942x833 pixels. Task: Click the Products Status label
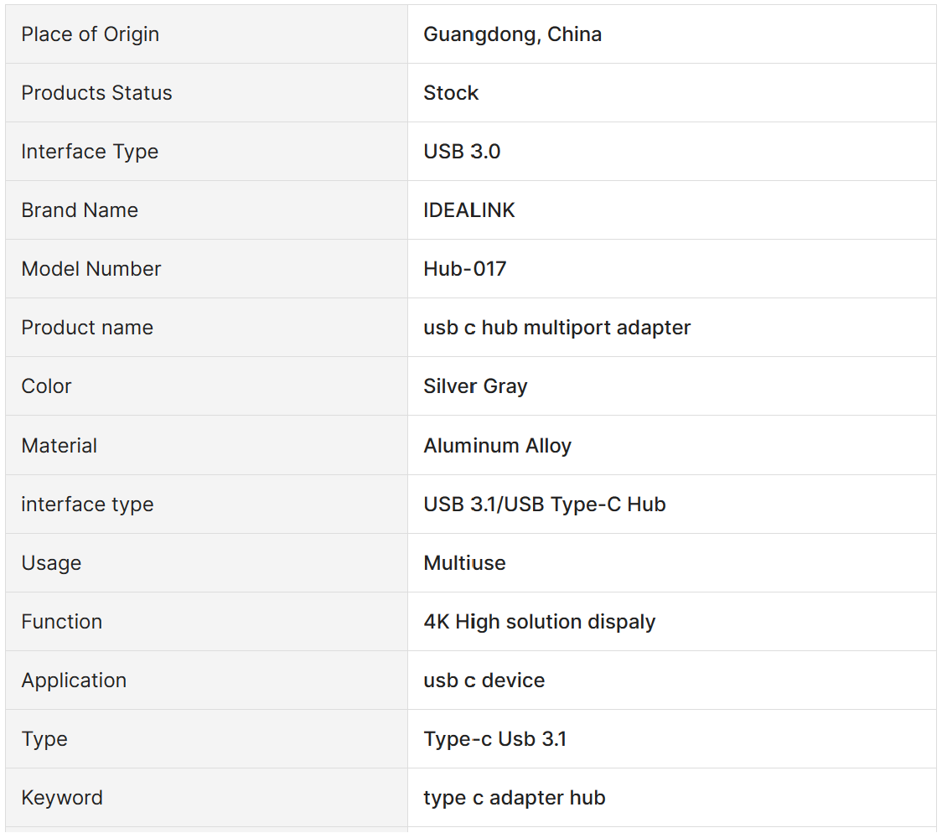pyautogui.click(x=96, y=93)
